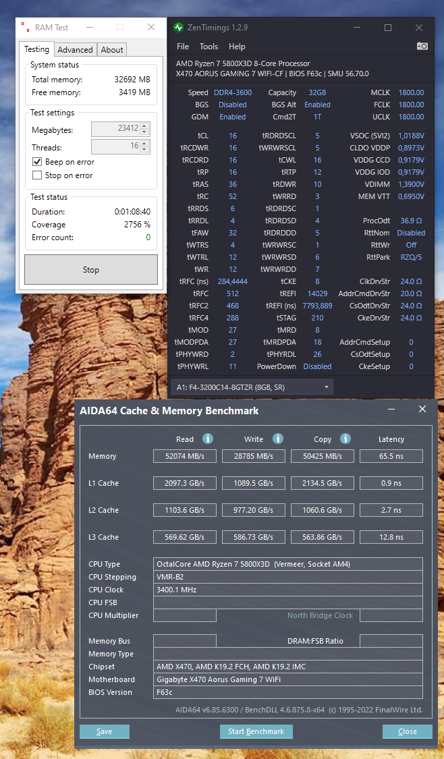Click Start Benchmark in AIDA64
This screenshot has width=444, height=759.
point(256,731)
